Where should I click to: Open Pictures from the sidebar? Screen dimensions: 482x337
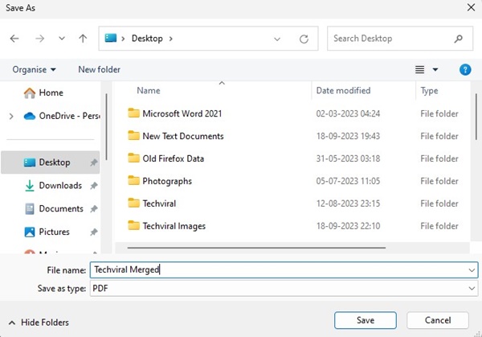coord(47,232)
